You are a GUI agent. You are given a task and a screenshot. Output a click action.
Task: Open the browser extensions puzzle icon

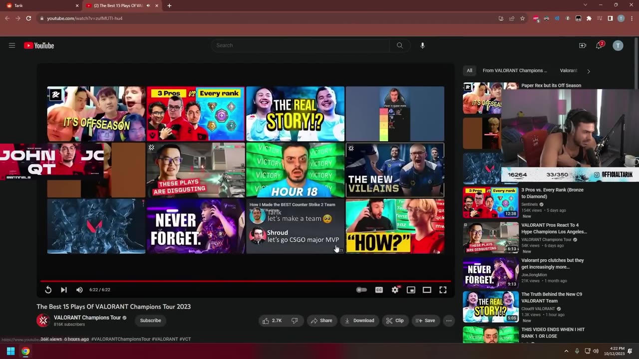tap(589, 18)
